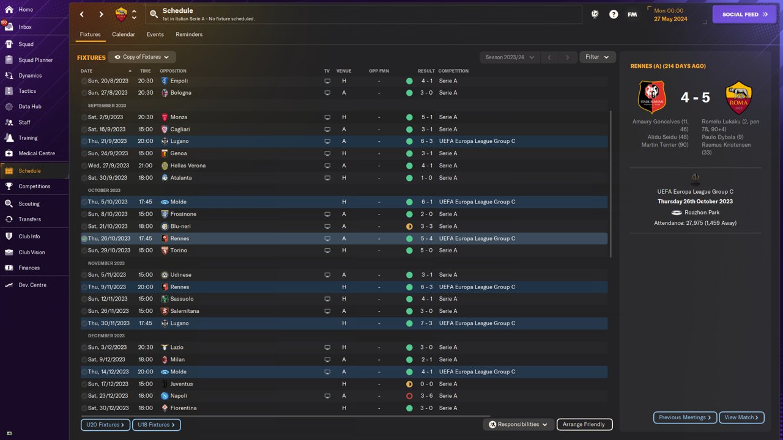This screenshot has height=440, width=783.
Task: Click the Arrange Friendly button
Action: (x=584, y=424)
